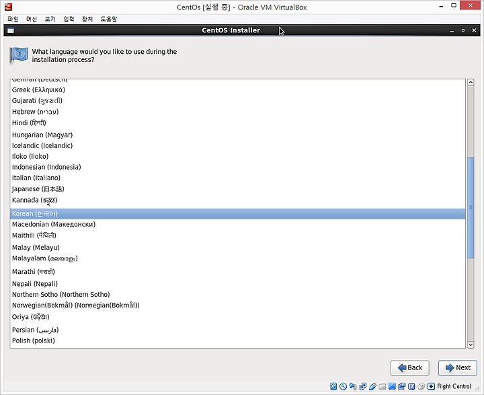Select Northern Sotho language
This screenshot has height=395, width=484.
(238, 295)
